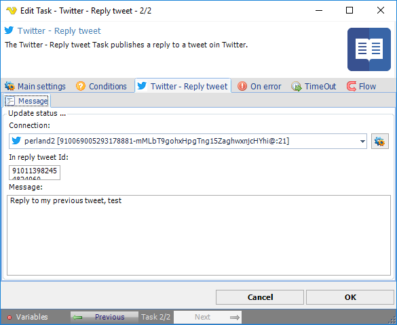Open the connection settings gear icon
The width and height of the screenshot is (397, 325).
380,142
